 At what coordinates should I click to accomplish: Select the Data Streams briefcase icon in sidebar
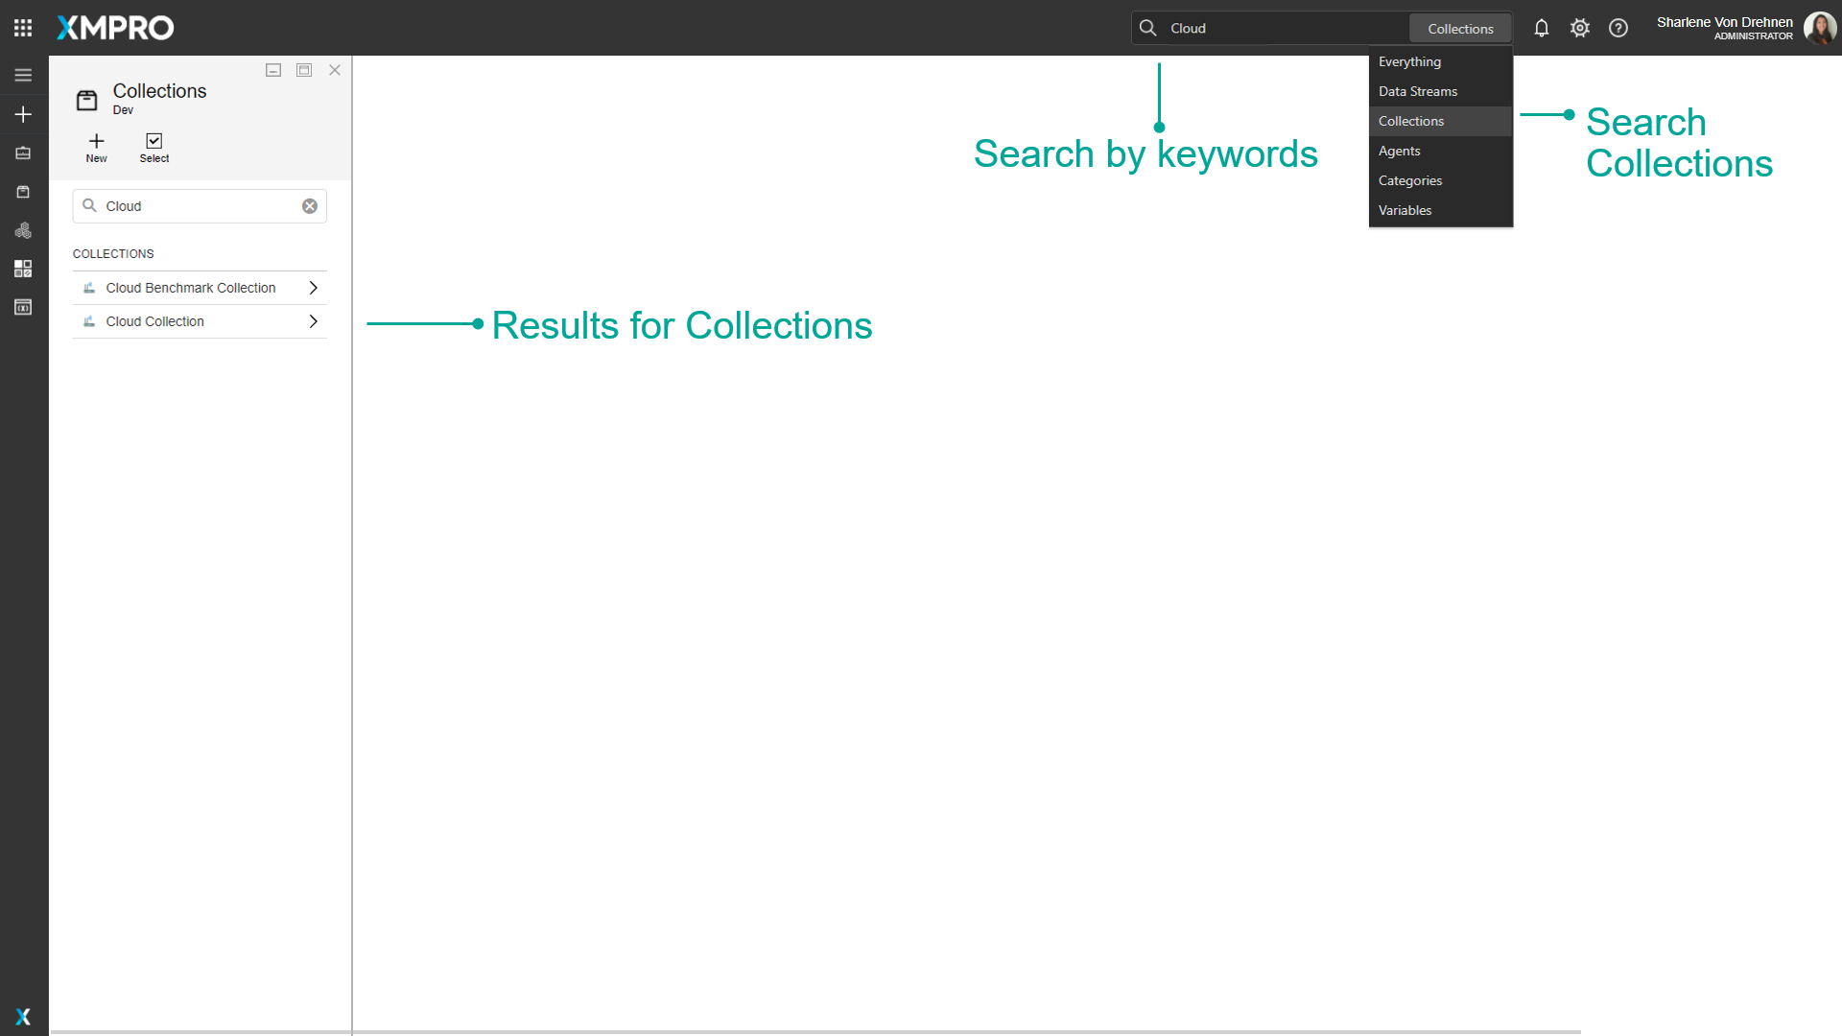point(22,153)
